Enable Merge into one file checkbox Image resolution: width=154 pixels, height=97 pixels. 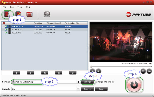(x=96, y=82)
